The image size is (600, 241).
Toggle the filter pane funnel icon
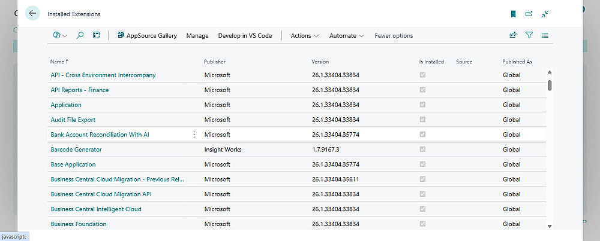529,36
